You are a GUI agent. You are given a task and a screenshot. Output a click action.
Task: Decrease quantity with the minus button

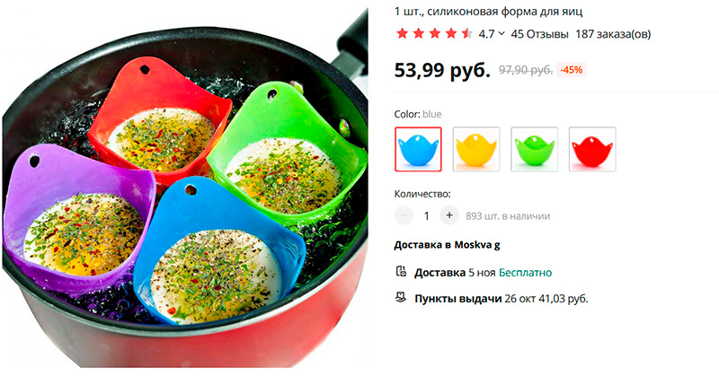point(404,215)
